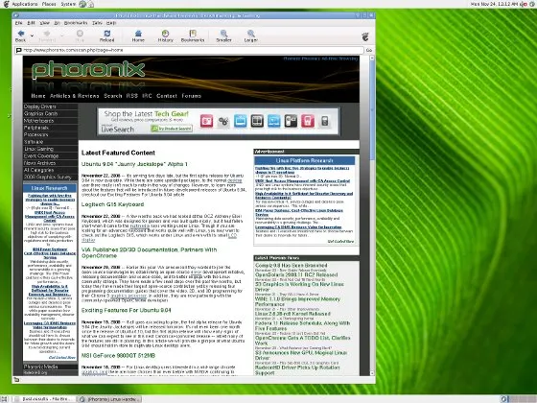Open the System panel menu
This screenshot has height=403, width=537.
coord(68,4)
